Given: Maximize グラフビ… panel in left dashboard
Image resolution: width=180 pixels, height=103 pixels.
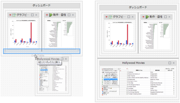Looking at the screenshot, I should click(x=32, y=15).
